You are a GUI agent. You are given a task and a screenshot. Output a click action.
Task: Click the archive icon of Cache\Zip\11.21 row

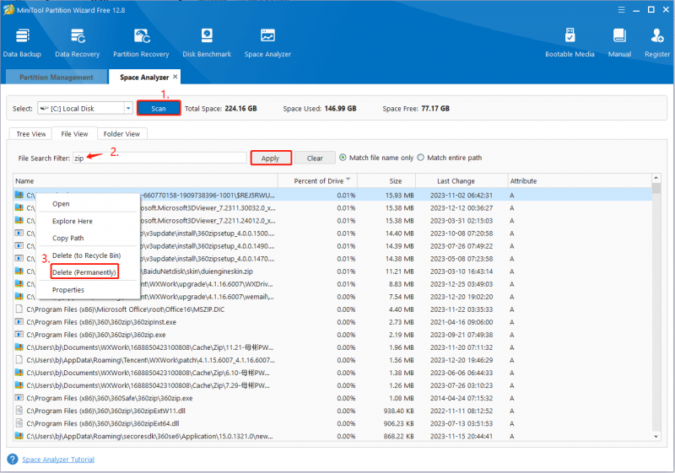[x=19, y=347]
